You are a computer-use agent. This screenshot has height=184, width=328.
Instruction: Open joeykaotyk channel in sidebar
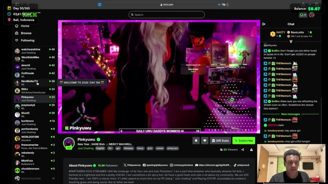pyautogui.click(x=35, y=107)
